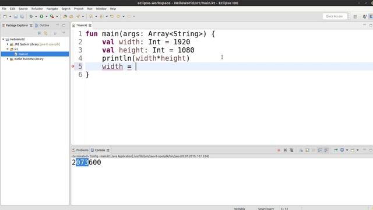Select the Package Explorer tab

[x=17, y=25]
